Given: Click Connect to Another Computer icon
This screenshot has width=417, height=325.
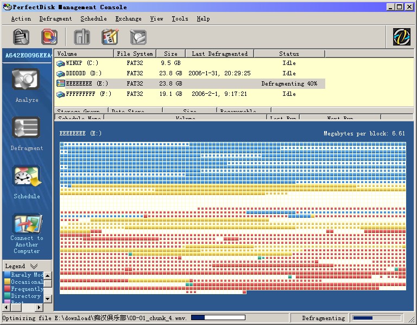Looking at the screenshot, I should pyautogui.click(x=26, y=224).
